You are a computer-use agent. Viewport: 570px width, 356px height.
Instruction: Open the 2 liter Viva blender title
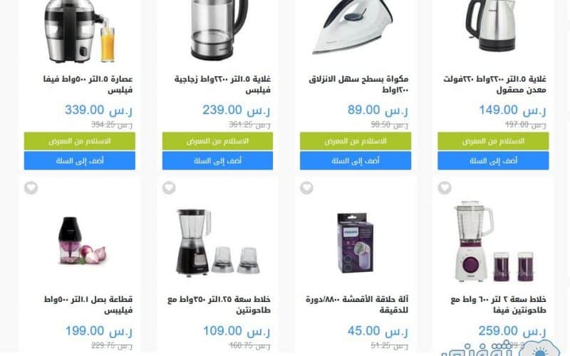[x=498, y=305]
